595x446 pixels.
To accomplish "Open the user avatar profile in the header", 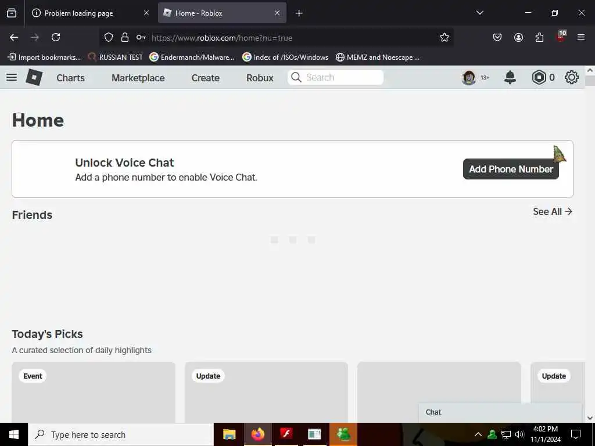I will [469, 78].
